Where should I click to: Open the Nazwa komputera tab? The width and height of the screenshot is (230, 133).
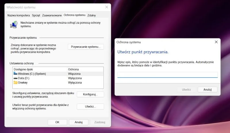(x=18, y=15)
